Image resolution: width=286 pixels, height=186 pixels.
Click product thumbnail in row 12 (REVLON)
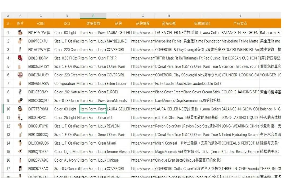20,126
